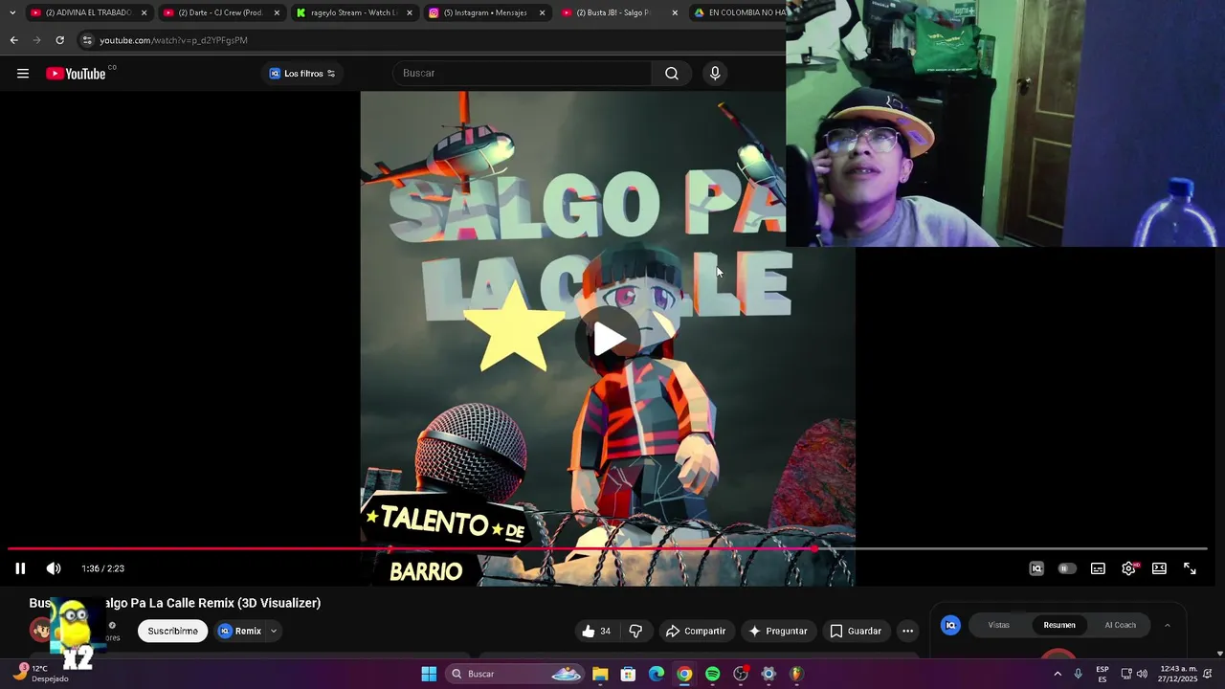Open the YouTube hamburger guide menu
Image resolution: width=1225 pixels, height=689 pixels.
click(x=23, y=74)
